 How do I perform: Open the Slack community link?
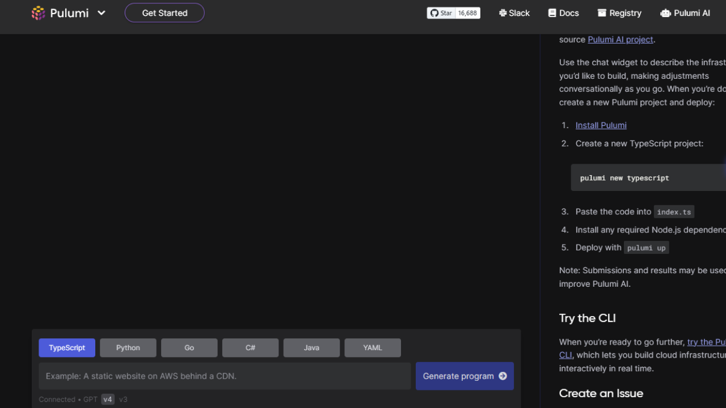(x=514, y=13)
